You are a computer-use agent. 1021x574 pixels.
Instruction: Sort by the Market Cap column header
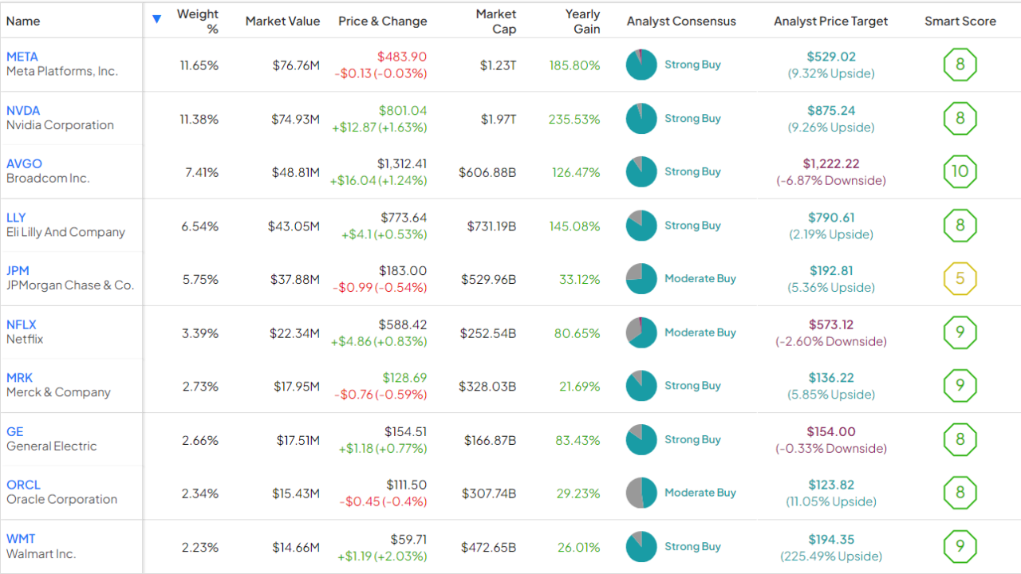[x=496, y=21]
